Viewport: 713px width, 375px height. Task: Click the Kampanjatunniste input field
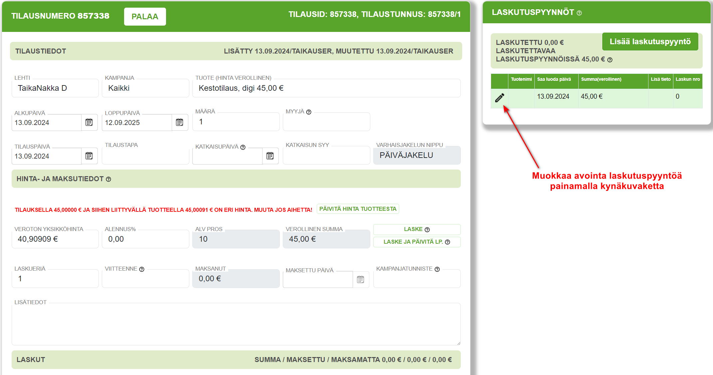coord(417,279)
